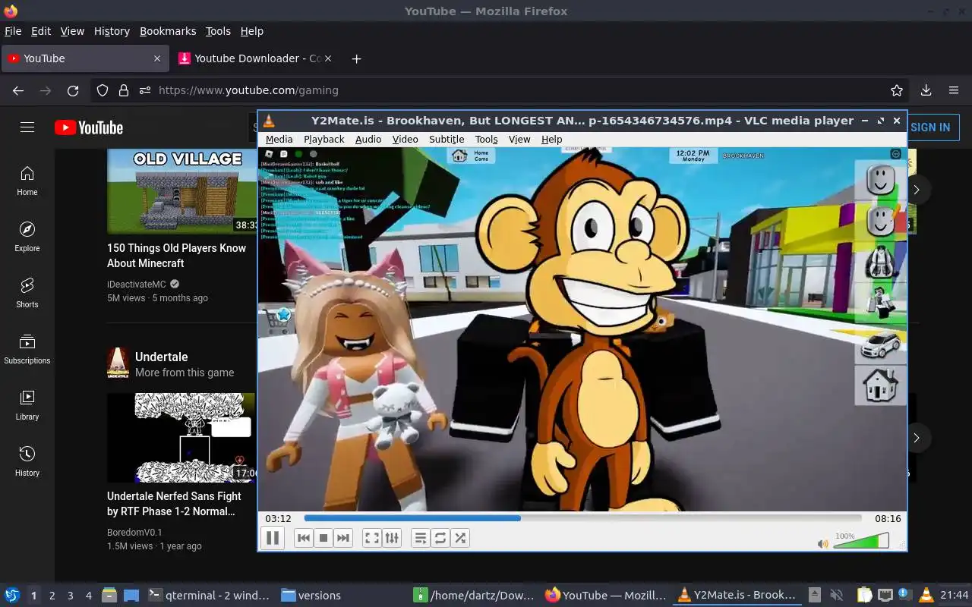Open 150 Things Old Players Know title
The width and height of the screenshot is (972, 607).
pyautogui.click(x=177, y=256)
